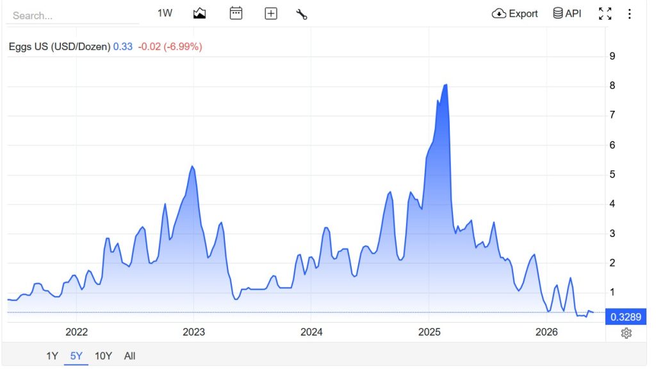Click the Eggs US (USD/Dozen) series label
Viewport: 656px width, 376px height.
[60, 46]
